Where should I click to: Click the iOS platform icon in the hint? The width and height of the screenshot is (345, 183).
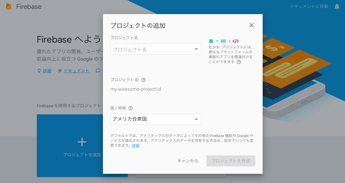click(x=223, y=40)
